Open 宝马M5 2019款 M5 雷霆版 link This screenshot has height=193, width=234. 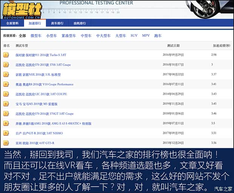tap(36, 104)
